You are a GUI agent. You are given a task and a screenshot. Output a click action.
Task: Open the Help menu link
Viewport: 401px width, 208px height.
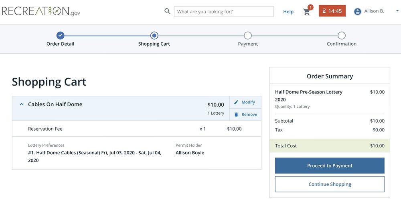pos(288,12)
